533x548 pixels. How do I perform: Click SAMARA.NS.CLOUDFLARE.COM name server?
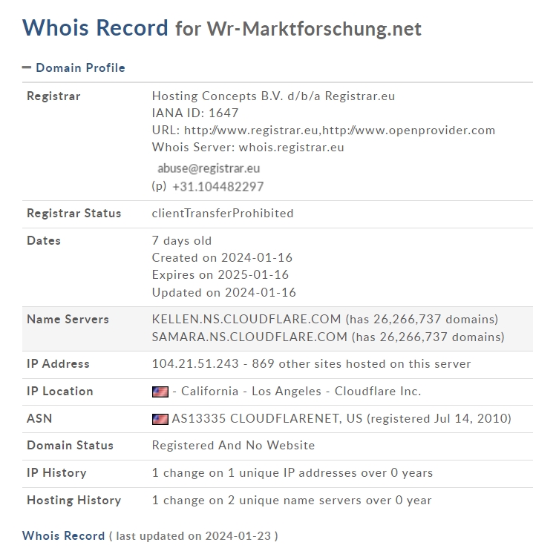coord(249,337)
